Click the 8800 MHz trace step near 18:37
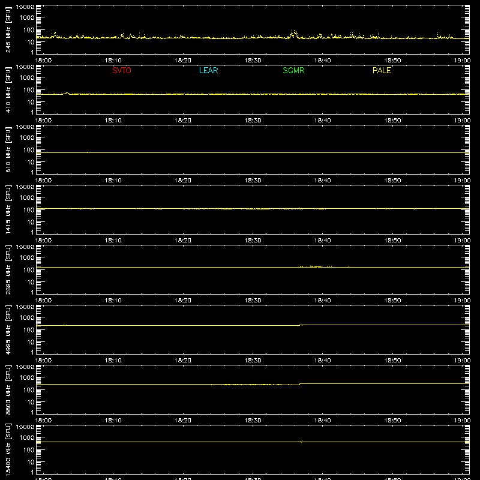The image size is (480, 480). (x=299, y=384)
